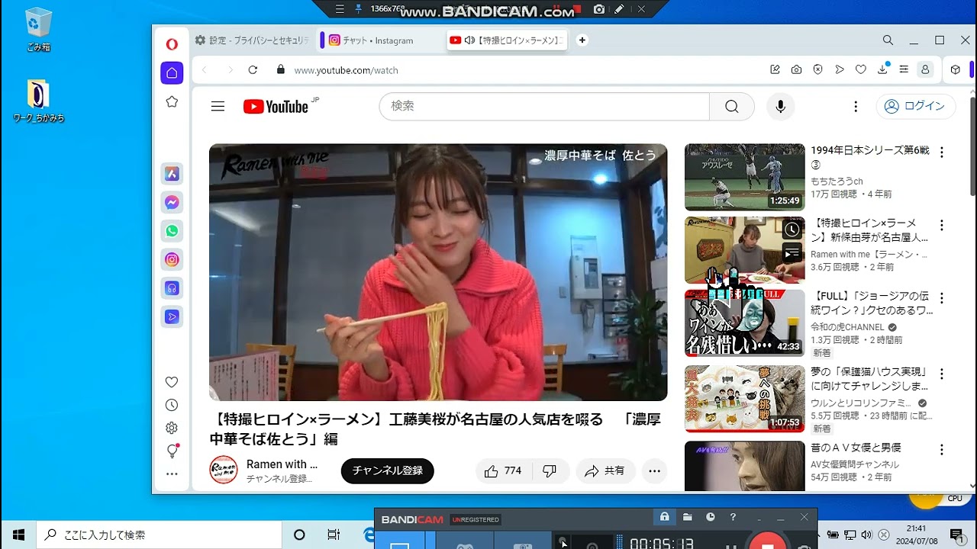977x549 pixels.
Task: Open WhatsApp from the Opera sidebar
Action: click(172, 231)
